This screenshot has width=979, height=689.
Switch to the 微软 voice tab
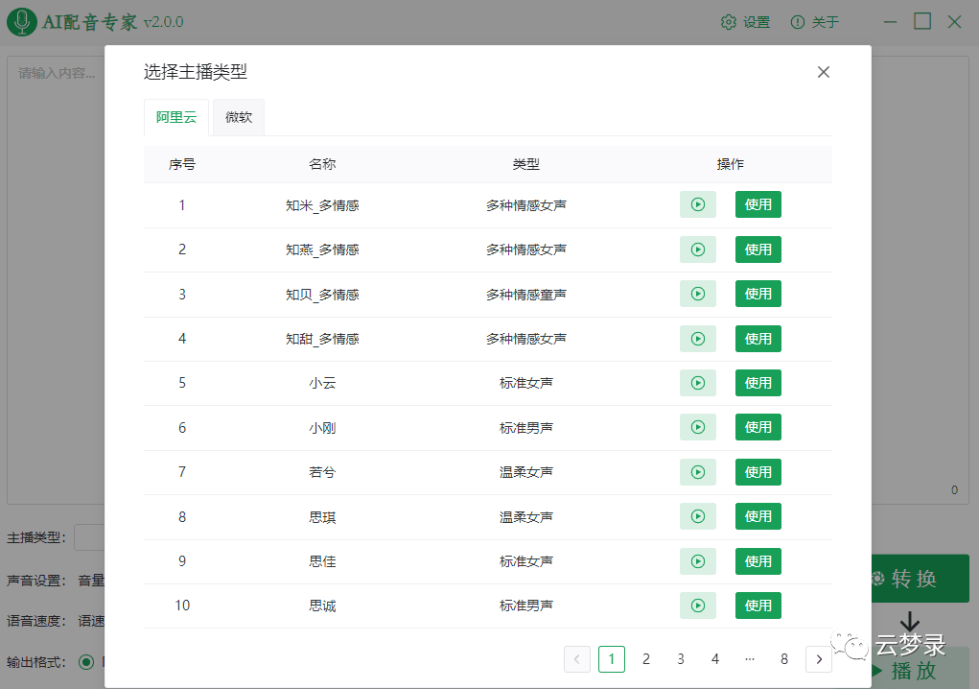coord(238,117)
